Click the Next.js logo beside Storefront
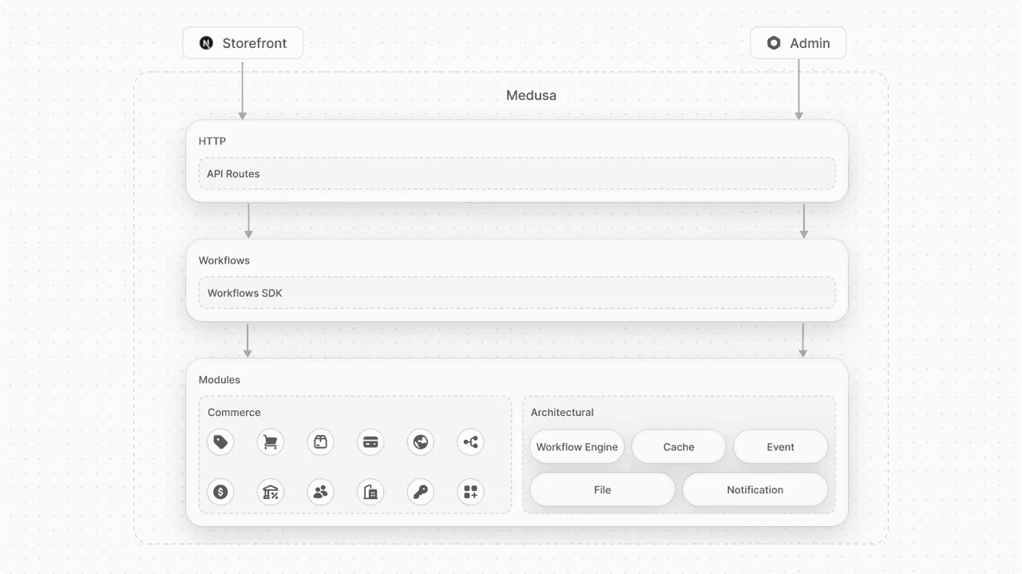This screenshot has width=1022, height=574. (206, 43)
